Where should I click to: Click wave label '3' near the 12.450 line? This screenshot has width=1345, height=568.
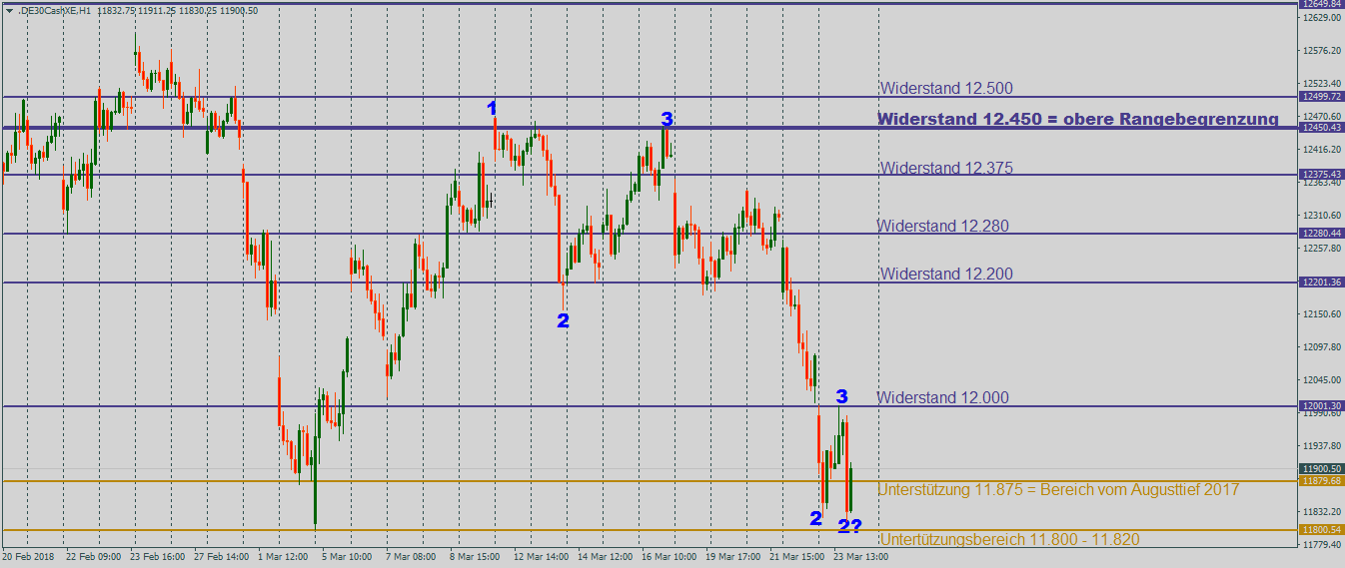[667, 120]
